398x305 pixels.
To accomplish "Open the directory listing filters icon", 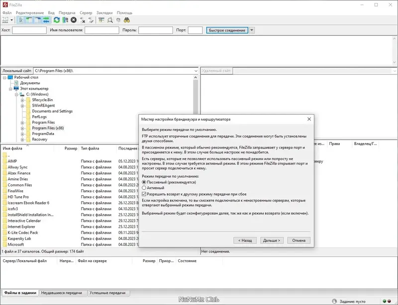I will tap(101, 20).
